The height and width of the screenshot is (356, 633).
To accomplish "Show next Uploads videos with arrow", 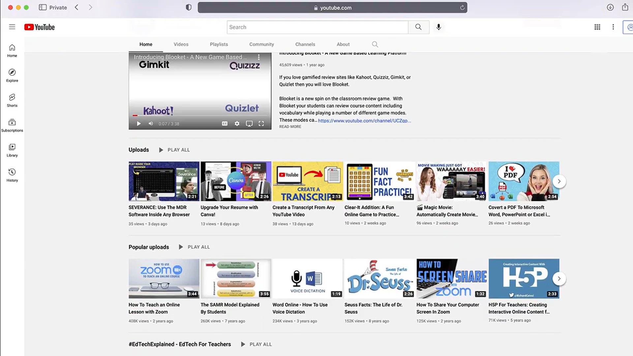I will click(x=559, y=181).
